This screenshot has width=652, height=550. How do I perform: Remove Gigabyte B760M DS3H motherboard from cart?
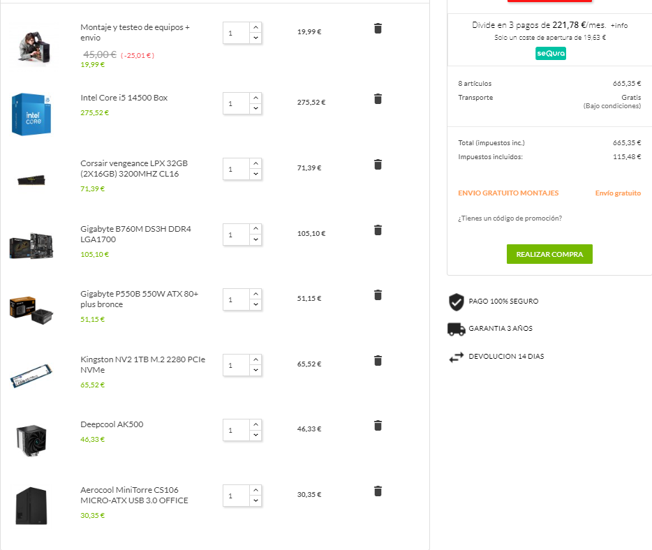(x=378, y=230)
